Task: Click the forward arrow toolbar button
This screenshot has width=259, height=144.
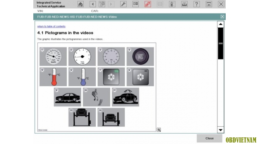Action: click(x=111, y=4)
